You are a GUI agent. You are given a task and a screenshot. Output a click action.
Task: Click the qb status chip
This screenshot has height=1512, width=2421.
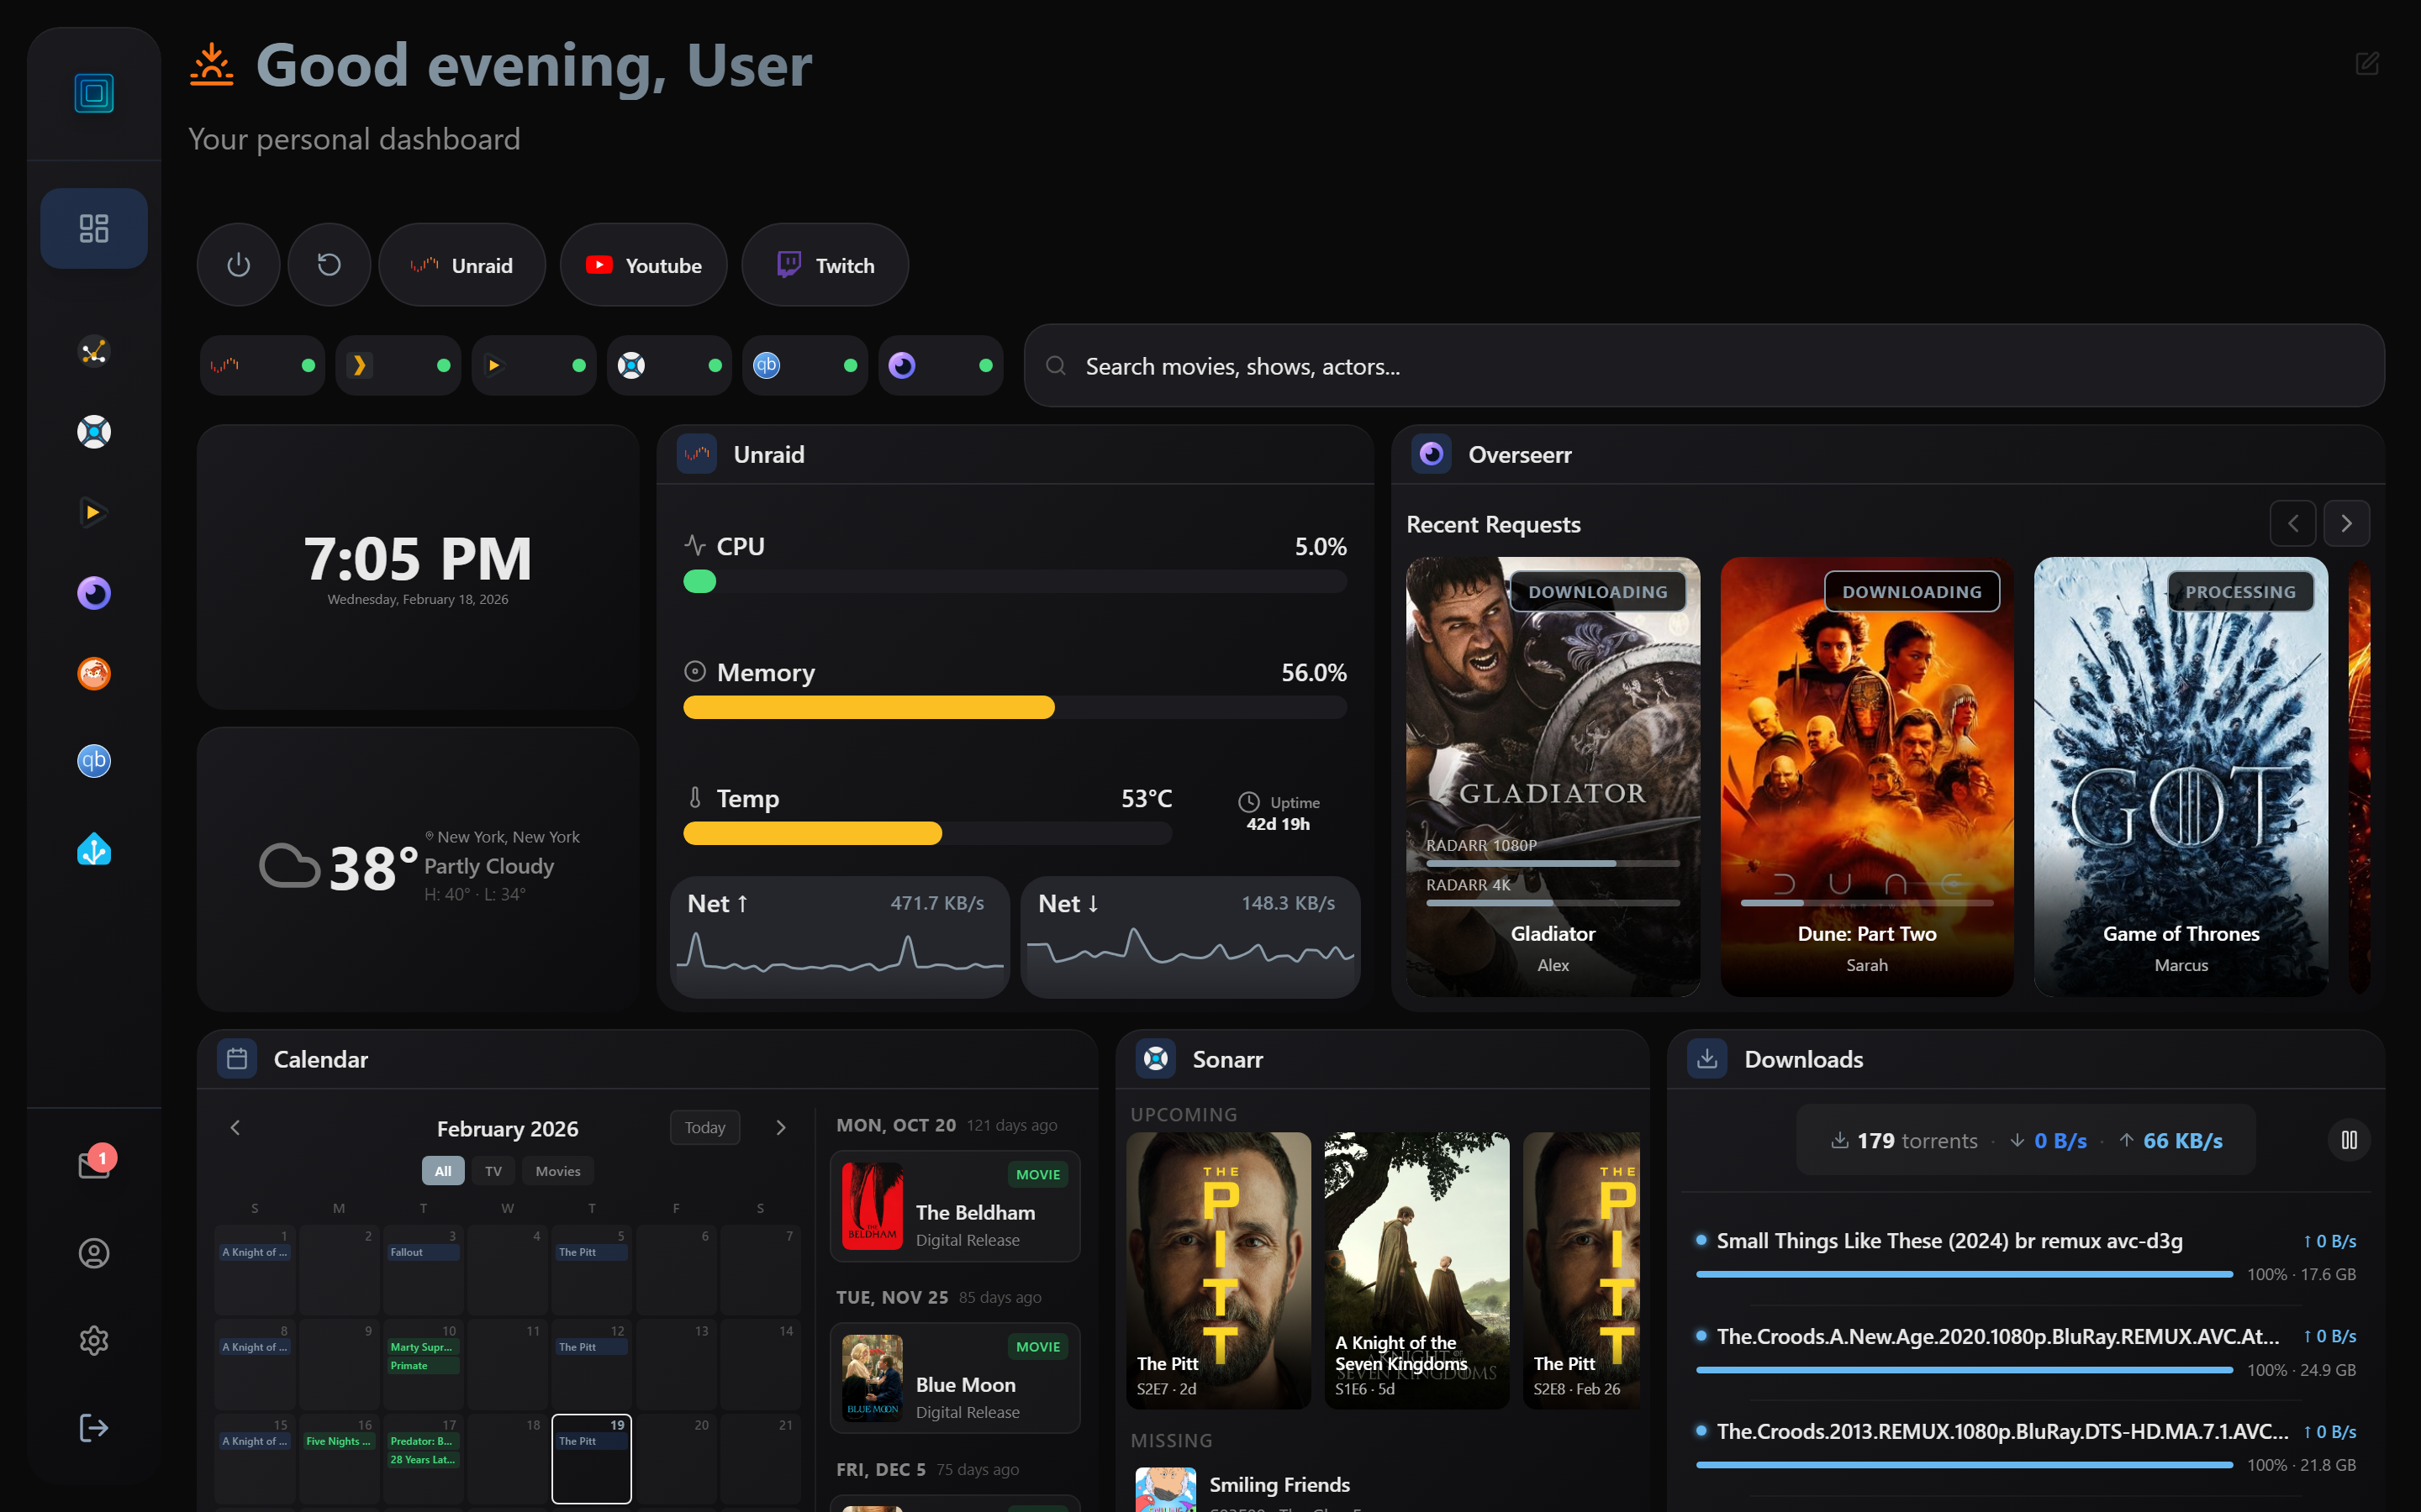pyautogui.click(x=805, y=365)
